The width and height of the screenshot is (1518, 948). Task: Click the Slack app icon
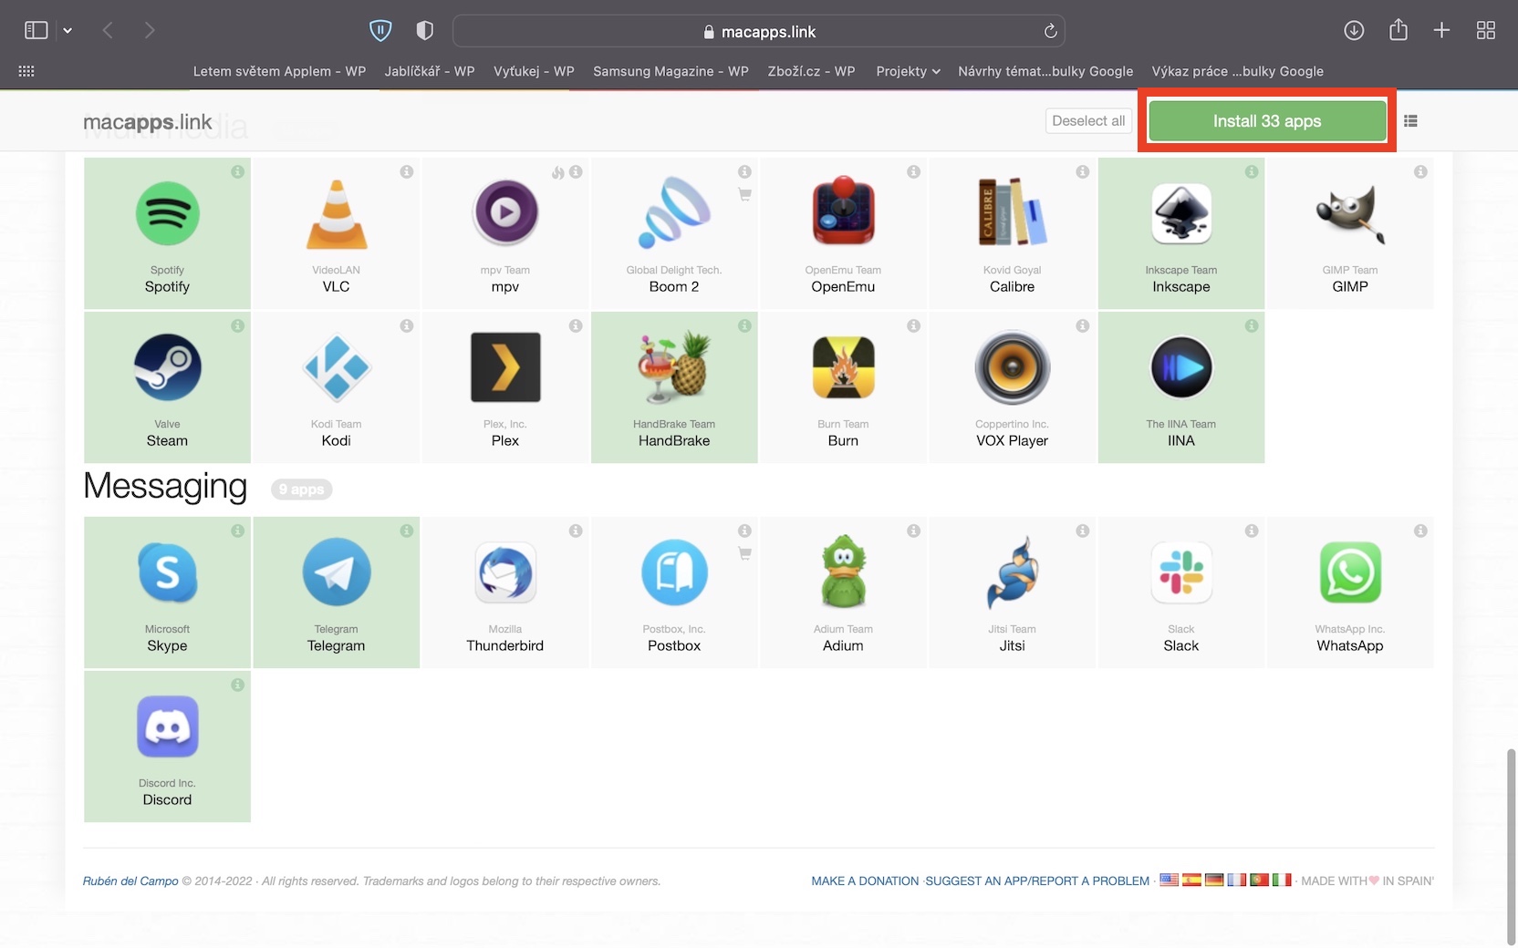click(x=1181, y=573)
